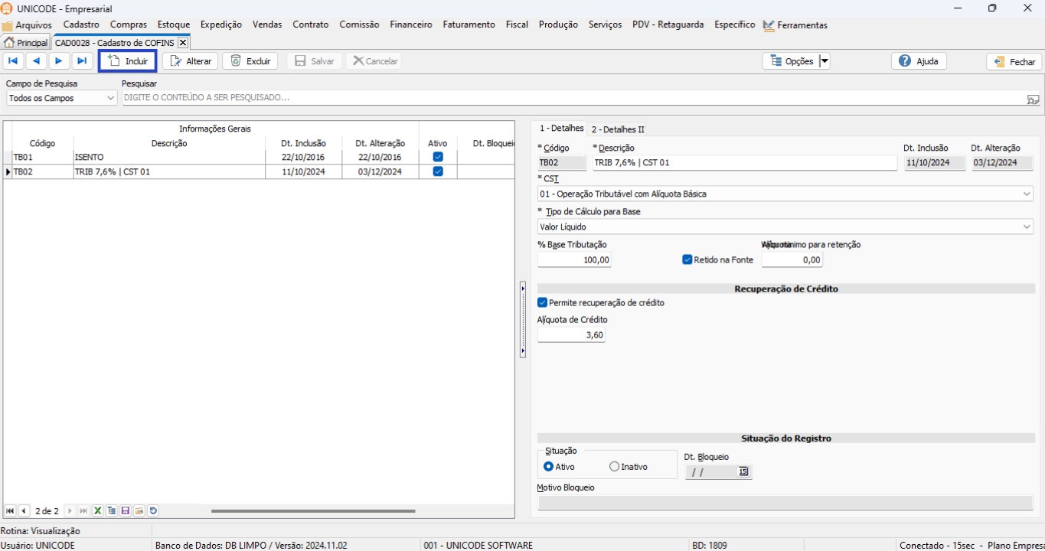Switch to the 2 - Detalhes II tab
Viewport: 1045px width, 551px height.
click(617, 129)
